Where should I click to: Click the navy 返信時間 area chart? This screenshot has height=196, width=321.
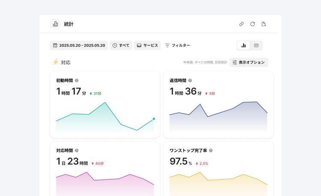click(218, 117)
